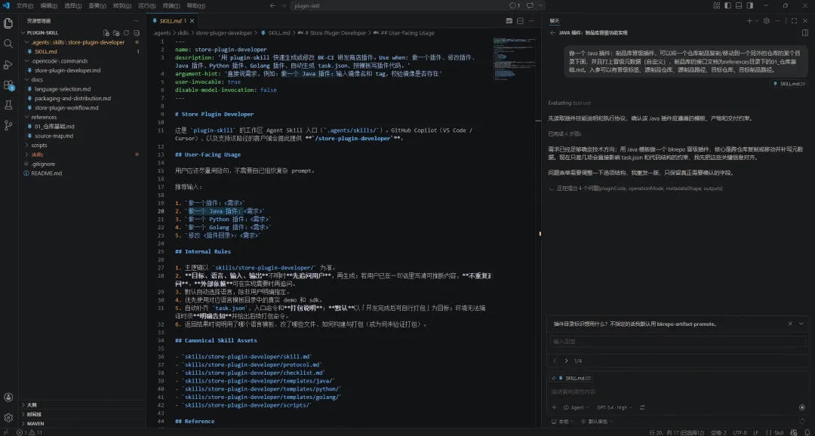Open explorer panel more actions ellipsis

click(x=136, y=21)
